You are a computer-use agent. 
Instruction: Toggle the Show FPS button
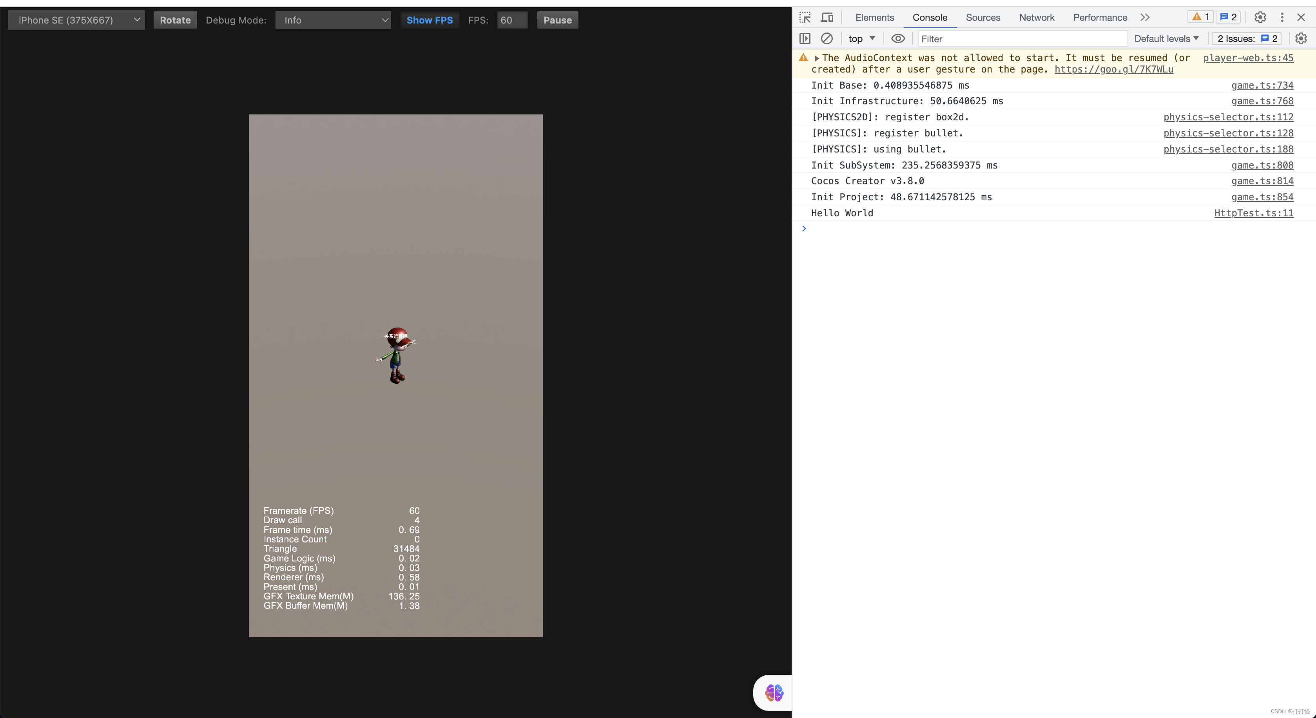[429, 20]
